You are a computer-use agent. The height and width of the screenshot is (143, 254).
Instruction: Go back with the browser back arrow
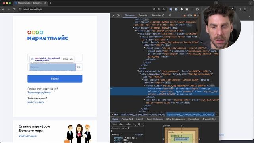(x=4, y=10)
